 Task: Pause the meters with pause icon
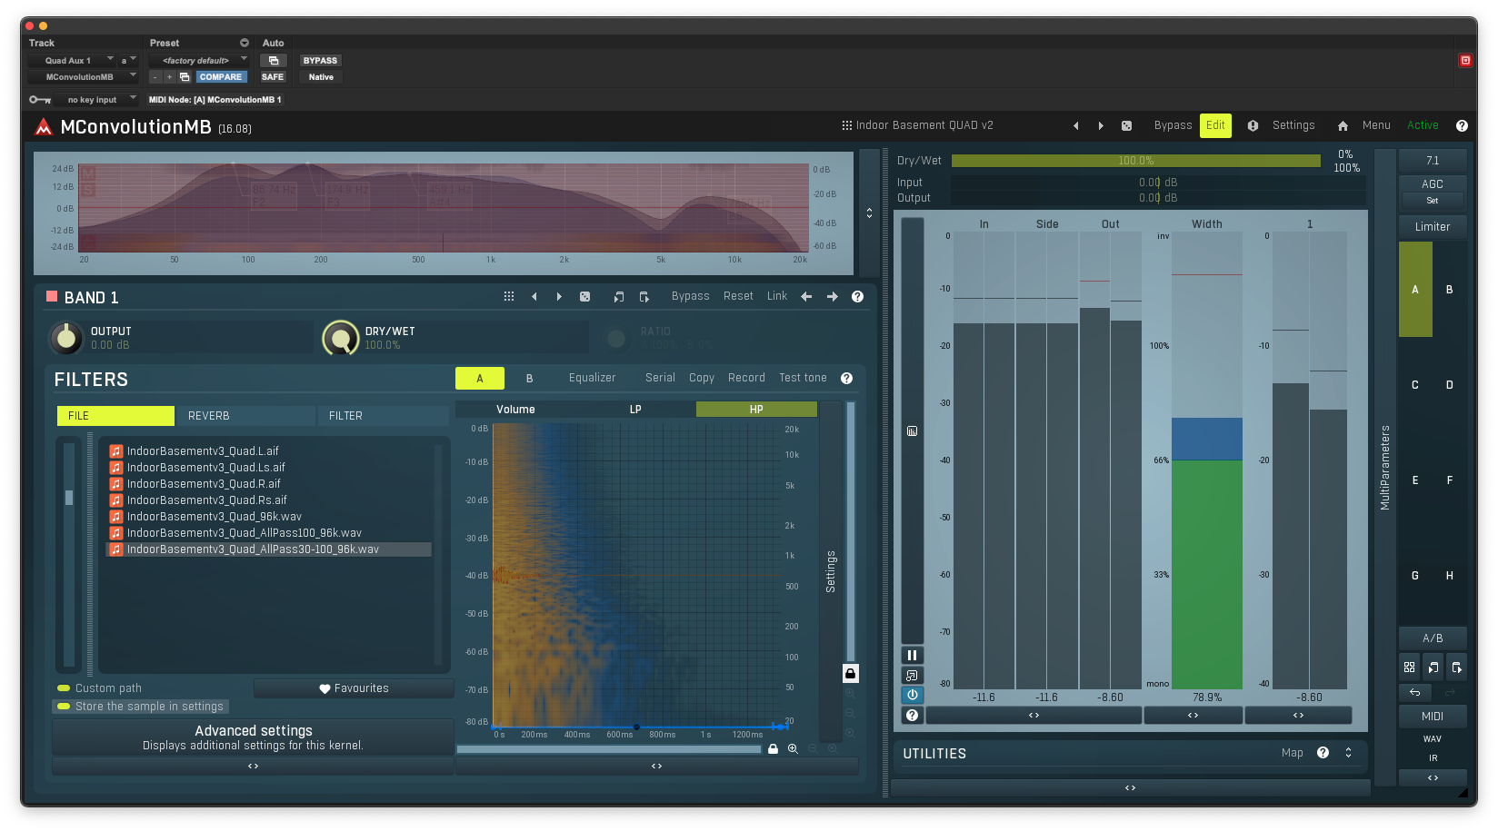pyautogui.click(x=912, y=656)
